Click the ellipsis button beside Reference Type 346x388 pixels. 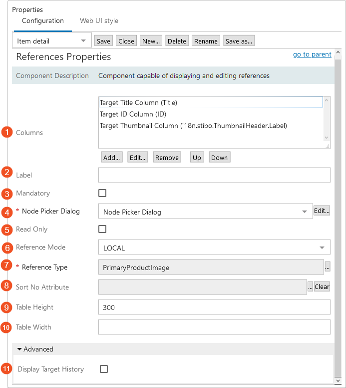pos(328,267)
